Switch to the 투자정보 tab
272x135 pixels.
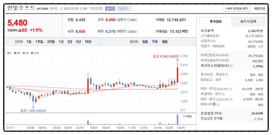pyautogui.click(x=216, y=21)
